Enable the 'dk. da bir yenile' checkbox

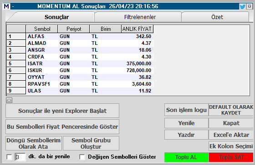click(9, 157)
